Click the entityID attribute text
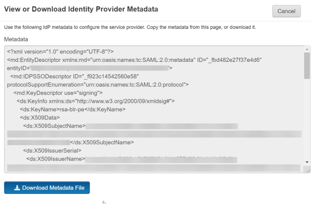Image resolution: width=311 pixels, height=204 pixels. (x=19, y=68)
